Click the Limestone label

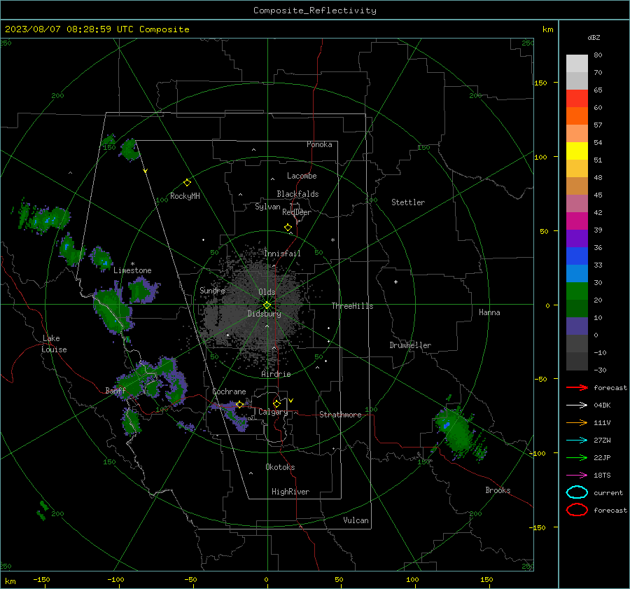click(132, 270)
